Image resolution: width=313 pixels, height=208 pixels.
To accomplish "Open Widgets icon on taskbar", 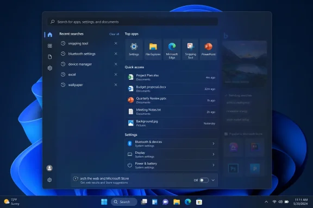I will click(x=155, y=202).
